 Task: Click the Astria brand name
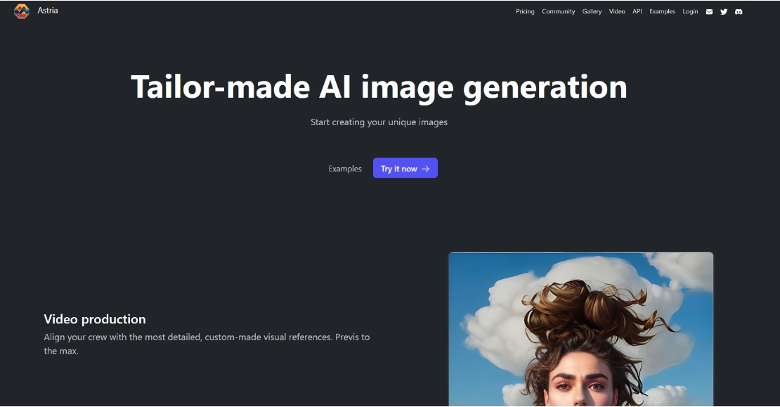tap(48, 11)
